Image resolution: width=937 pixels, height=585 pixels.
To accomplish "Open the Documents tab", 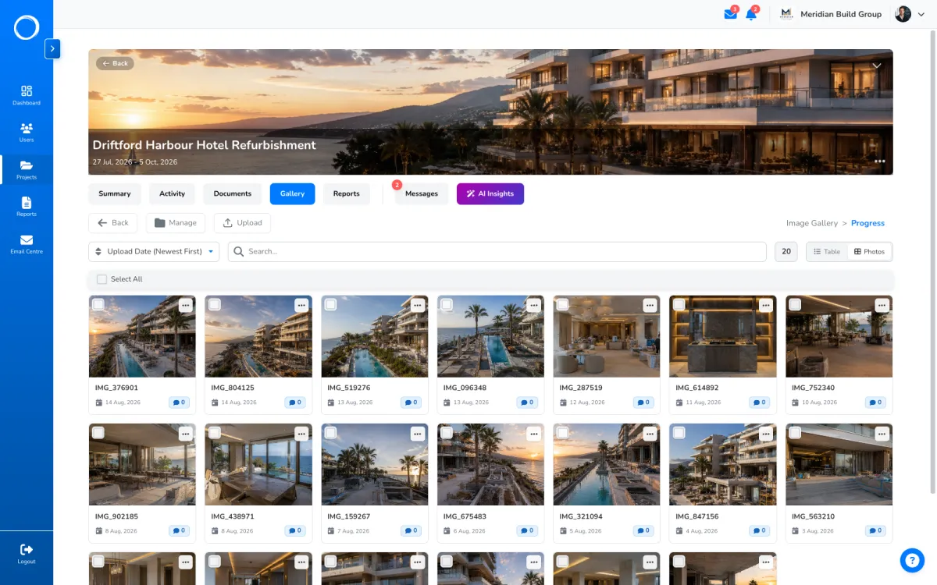I will click(233, 194).
